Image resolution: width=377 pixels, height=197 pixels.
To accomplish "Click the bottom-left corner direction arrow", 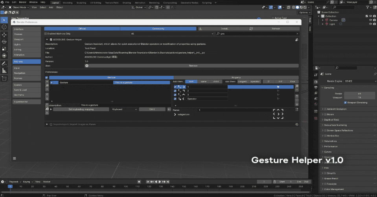I will click(274, 118).
